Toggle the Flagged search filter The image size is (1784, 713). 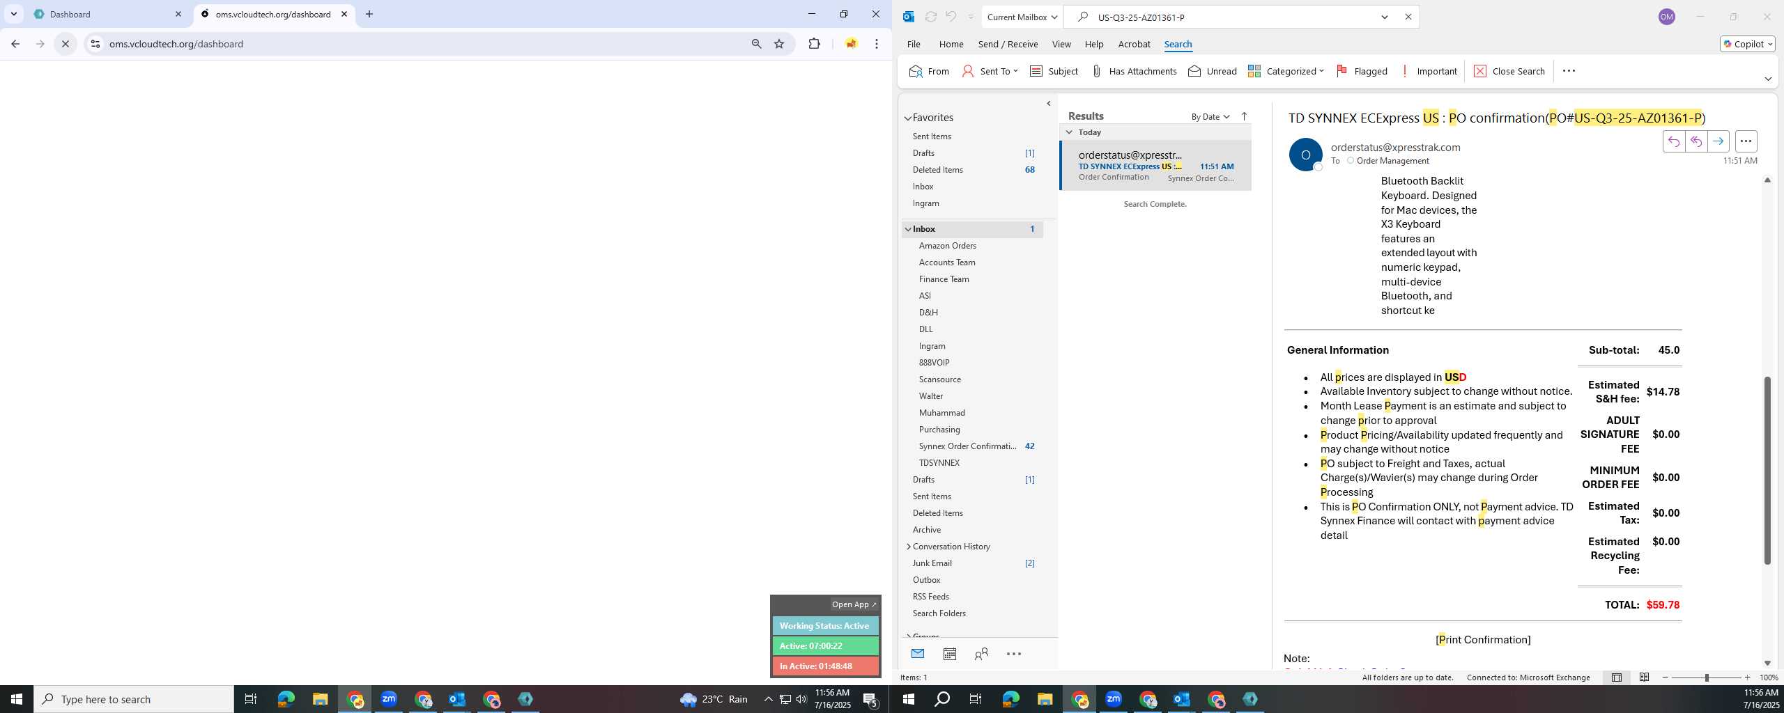(1361, 71)
